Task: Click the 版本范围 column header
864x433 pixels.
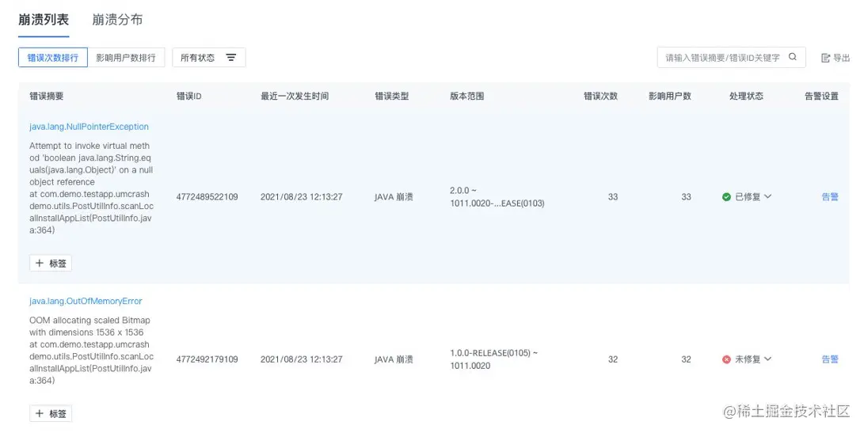Action: tap(466, 96)
